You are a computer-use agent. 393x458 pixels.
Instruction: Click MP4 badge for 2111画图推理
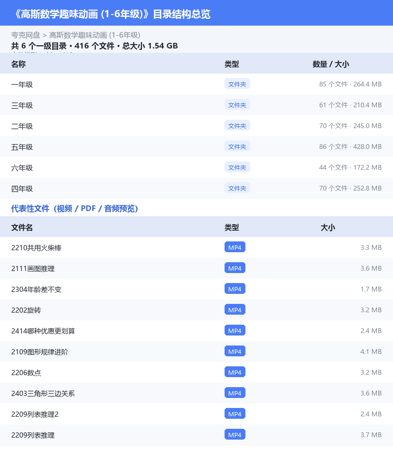[x=235, y=268]
